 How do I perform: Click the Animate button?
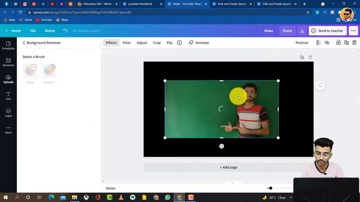[199, 43]
